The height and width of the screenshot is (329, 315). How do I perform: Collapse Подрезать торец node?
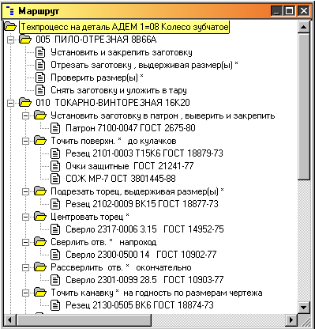point(25,191)
